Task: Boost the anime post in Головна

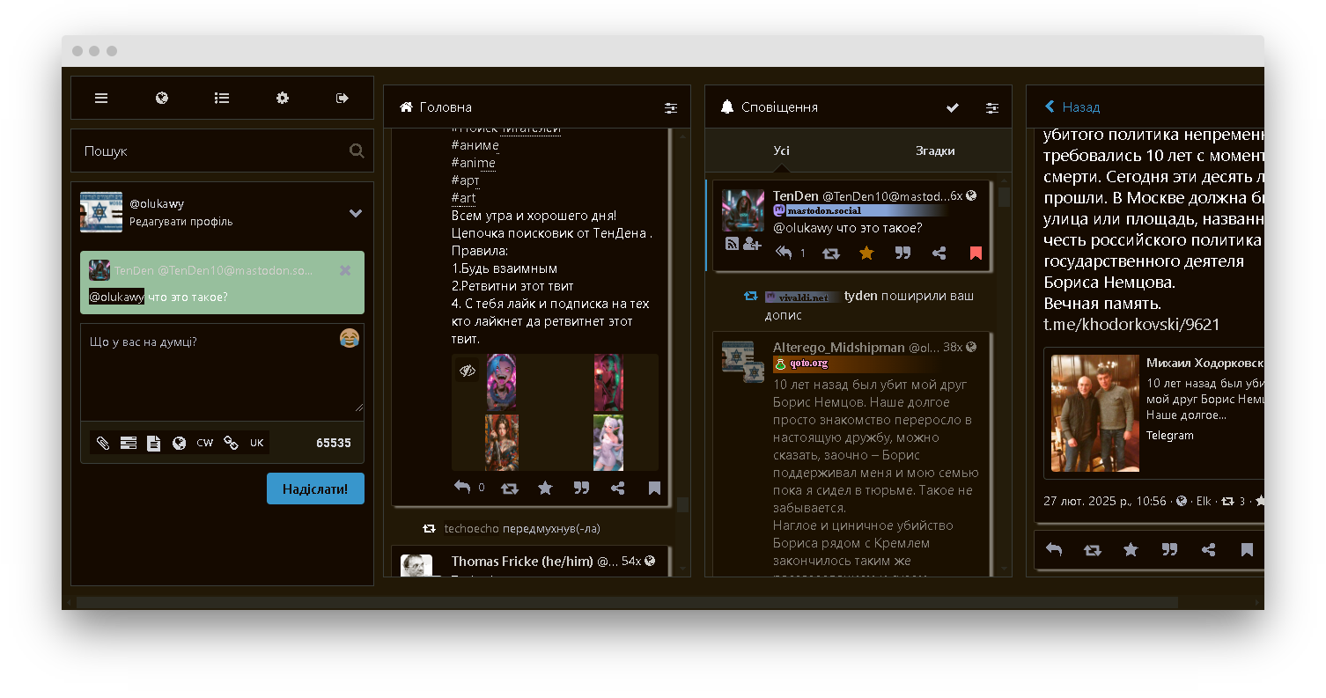Action: click(510, 487)
